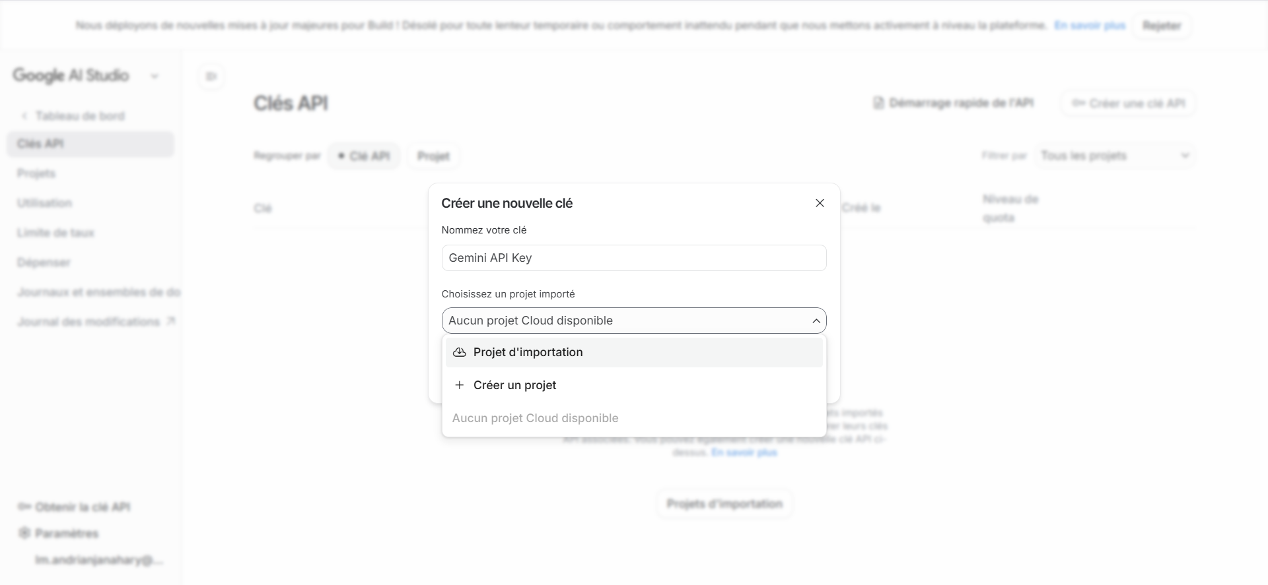Close the Créer une nouvelle clé dialog

pos(820,203)
